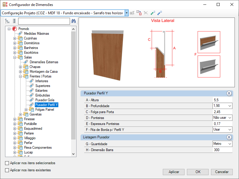Click the Perfar folder icon

[x=20, y=143]
